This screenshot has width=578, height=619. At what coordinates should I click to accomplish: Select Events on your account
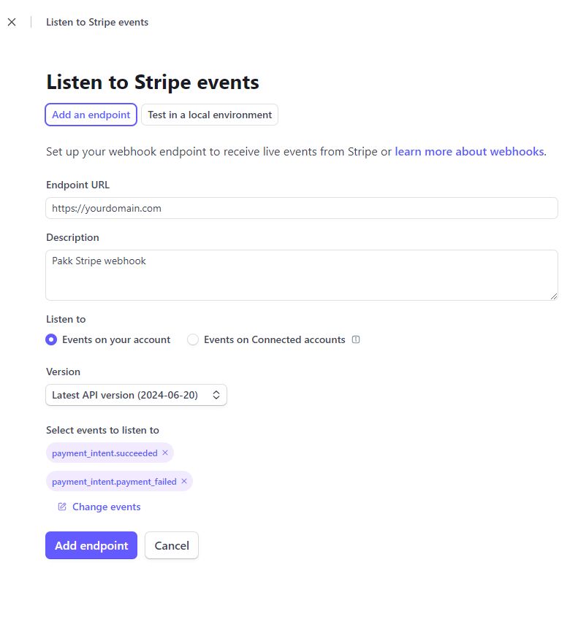coord(50,339)
